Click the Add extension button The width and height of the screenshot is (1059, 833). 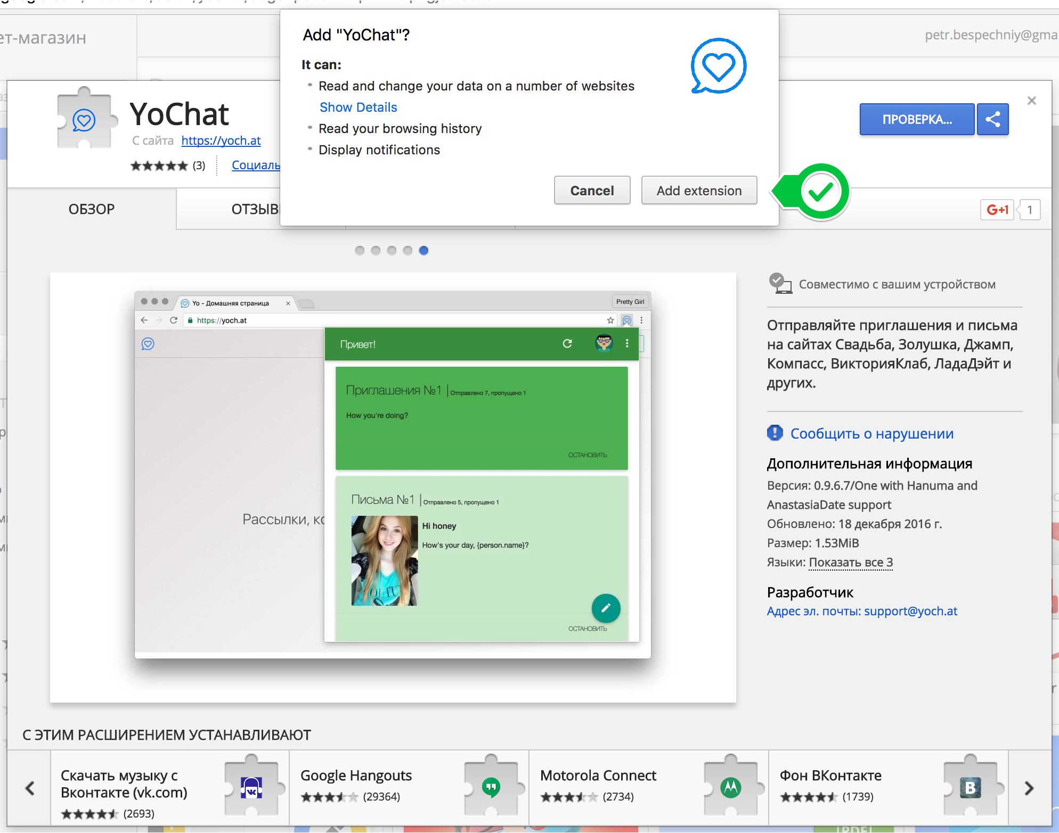(699, 191)
